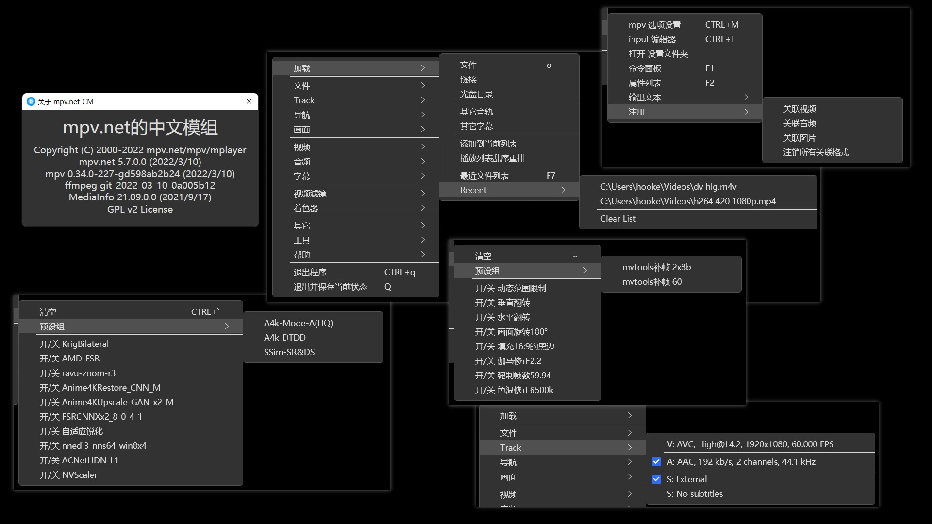Select preset mvtools补帧 2x8b
Screen dimensions: 932x524
pyautogui.click(x=671, y=267)
